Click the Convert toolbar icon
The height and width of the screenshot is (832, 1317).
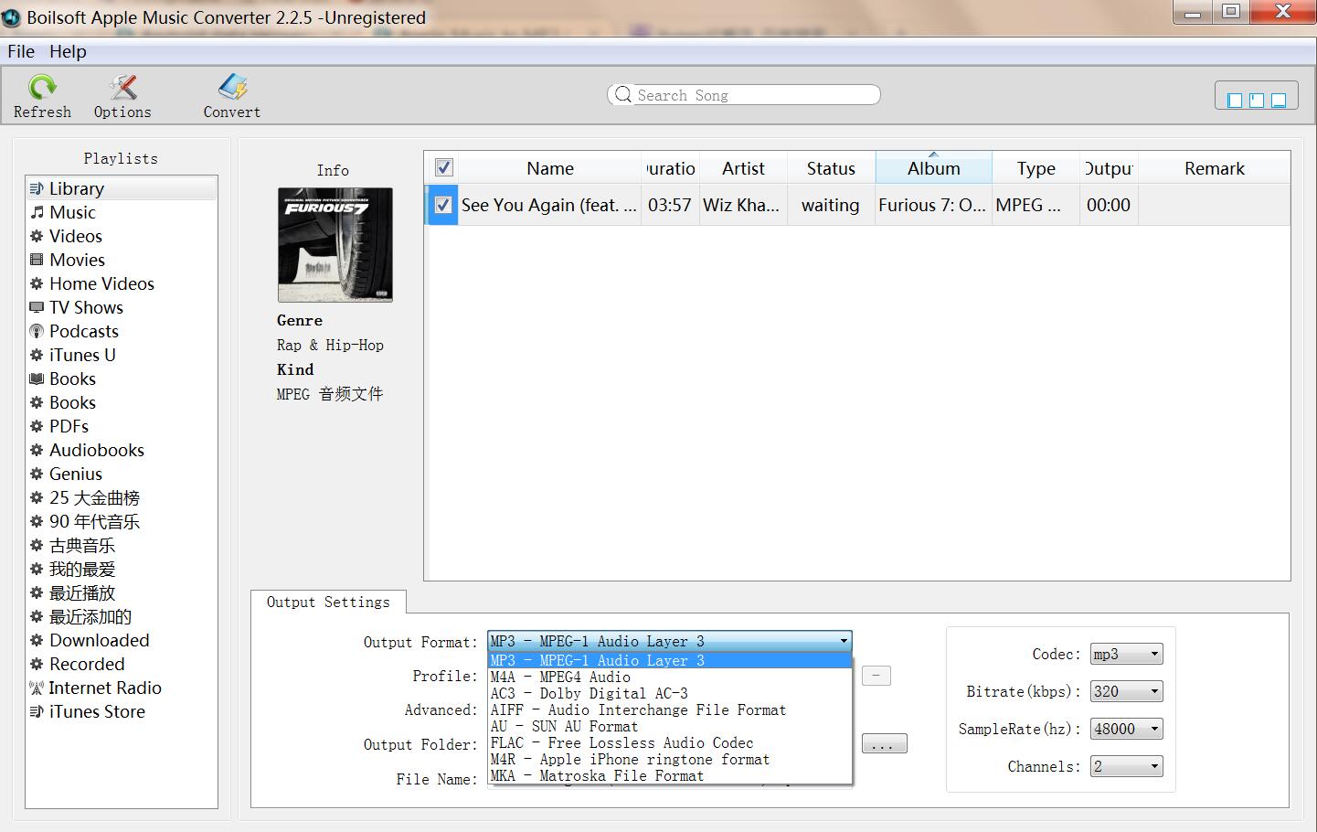(230, 95)
